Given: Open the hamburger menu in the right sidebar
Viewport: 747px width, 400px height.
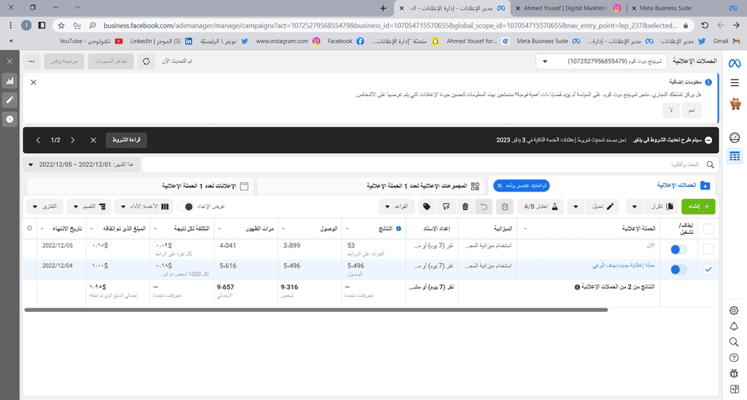Looking at the screenshot, I should click(x=734, y=83).
